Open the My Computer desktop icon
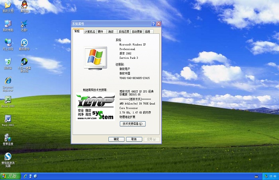 pos(8,24)
